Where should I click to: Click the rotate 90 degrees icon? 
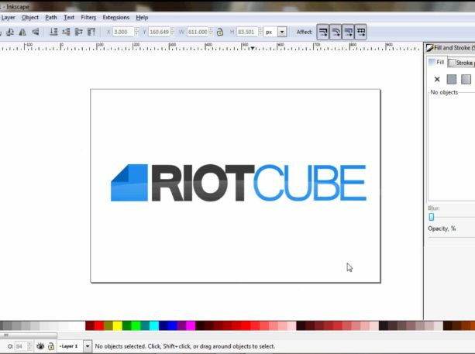coord(10,32)
